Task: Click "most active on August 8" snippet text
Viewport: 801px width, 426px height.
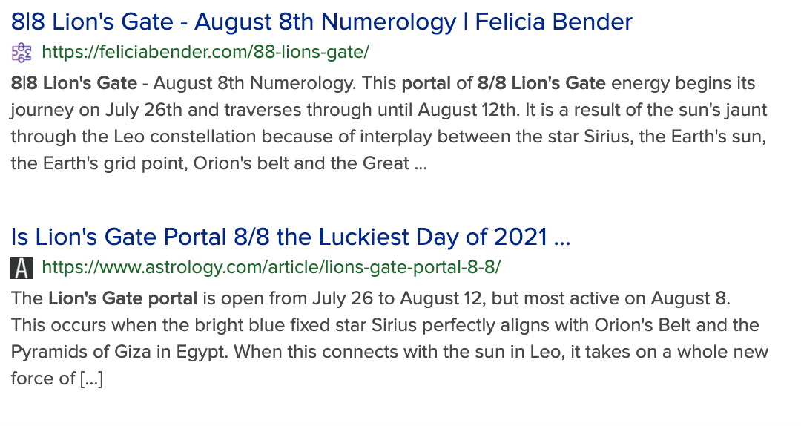Action: [x=616, y=299]
